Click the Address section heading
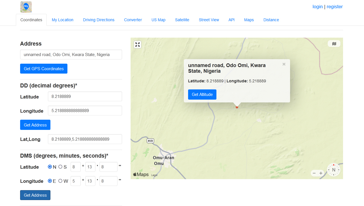Screen dimensions: 364x206 [x=31, y=44]
